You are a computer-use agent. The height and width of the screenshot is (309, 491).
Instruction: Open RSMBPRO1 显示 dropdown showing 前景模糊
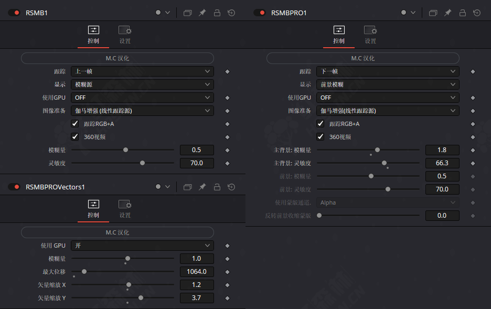[388, 84]
